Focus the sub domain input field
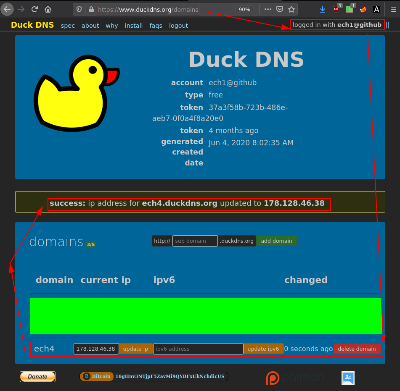Screen dimensions: 400x391 coord(195,241)
